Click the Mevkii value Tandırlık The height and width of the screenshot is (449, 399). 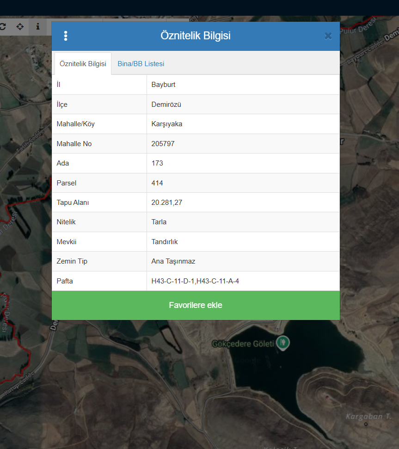(x=165, y=242)
